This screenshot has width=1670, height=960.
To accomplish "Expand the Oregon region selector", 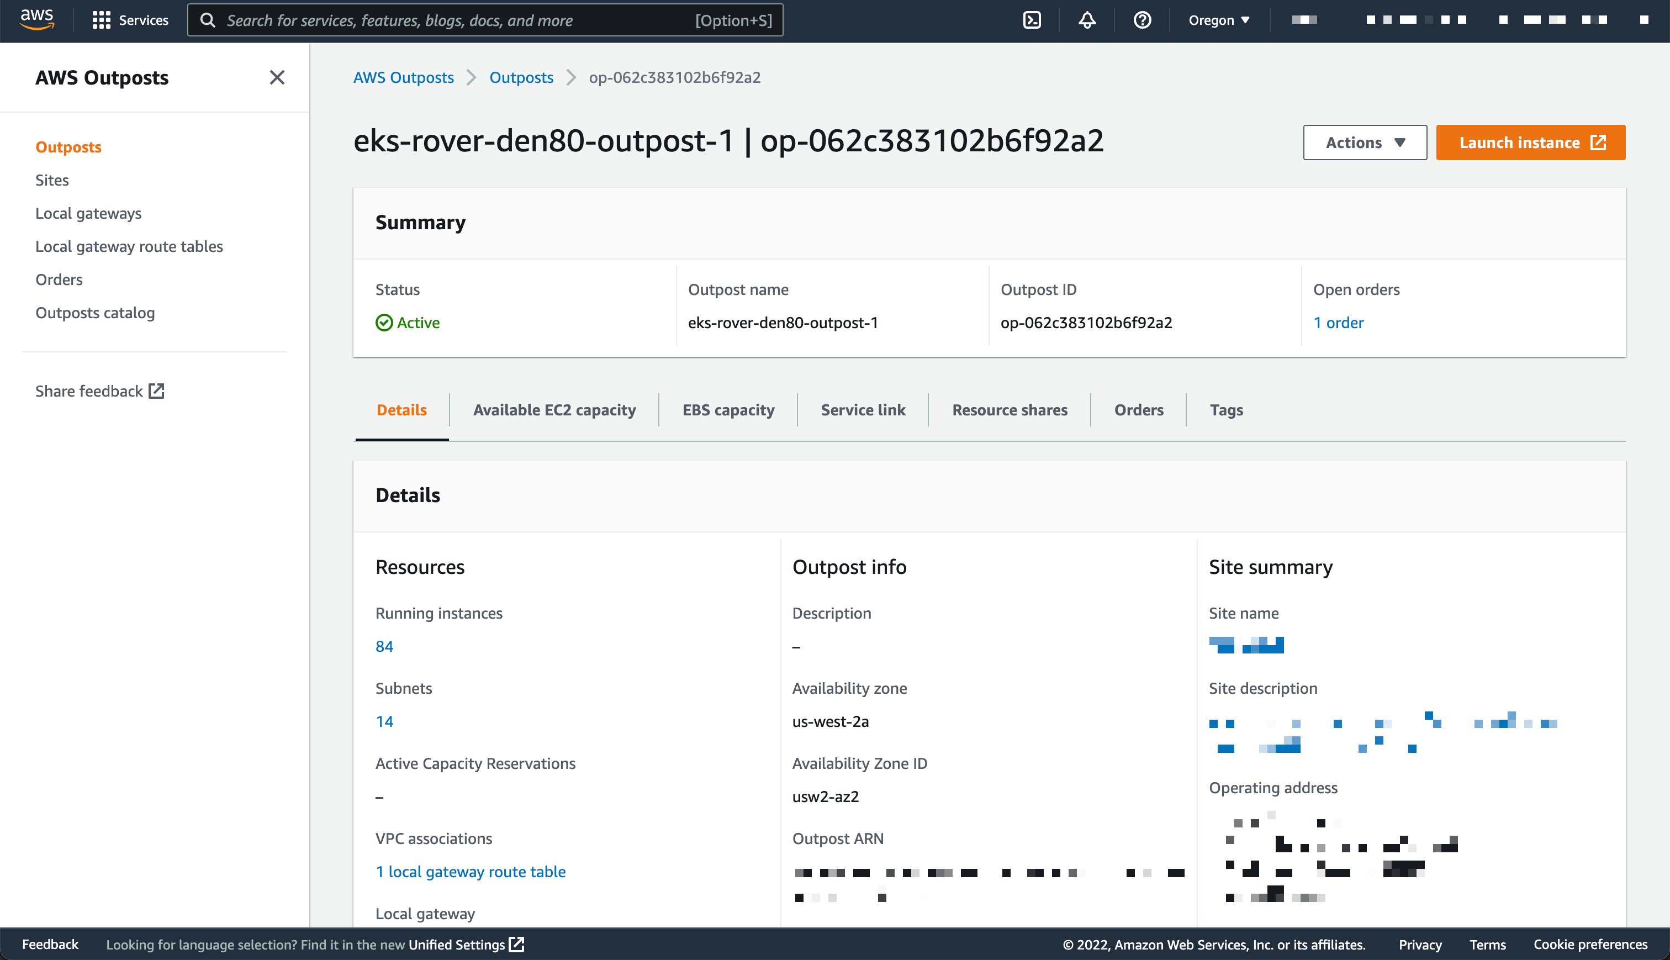I will [1218, 19].
